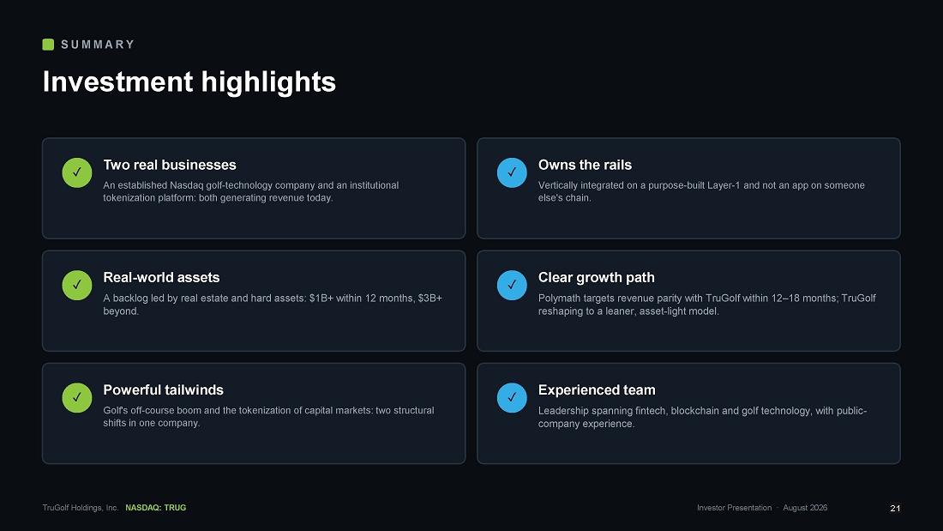Click the blue checkmark beside Owns the rails
This screenshot has height=531, width=943.
click(x=512, y=172)
